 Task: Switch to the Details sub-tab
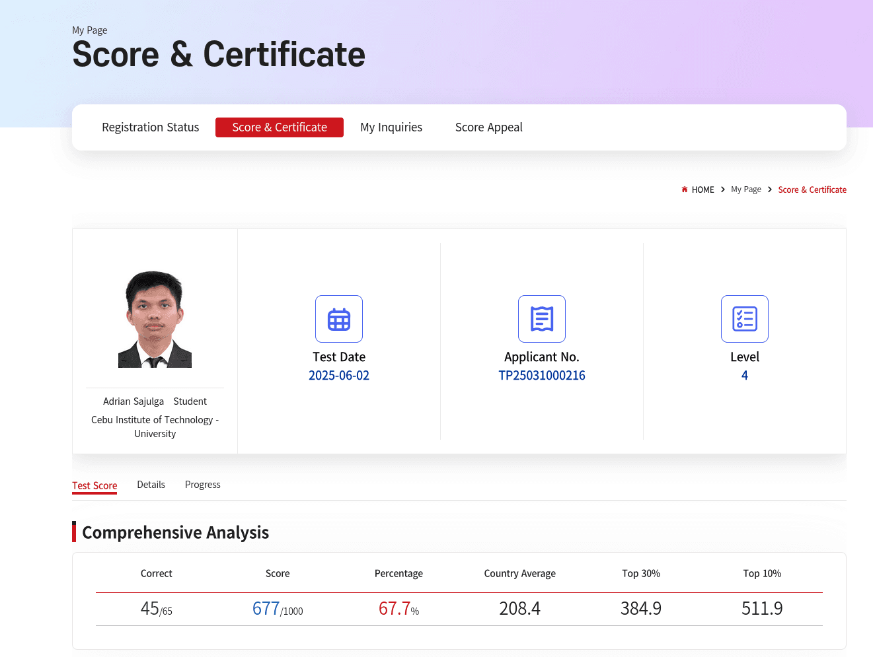151,485
